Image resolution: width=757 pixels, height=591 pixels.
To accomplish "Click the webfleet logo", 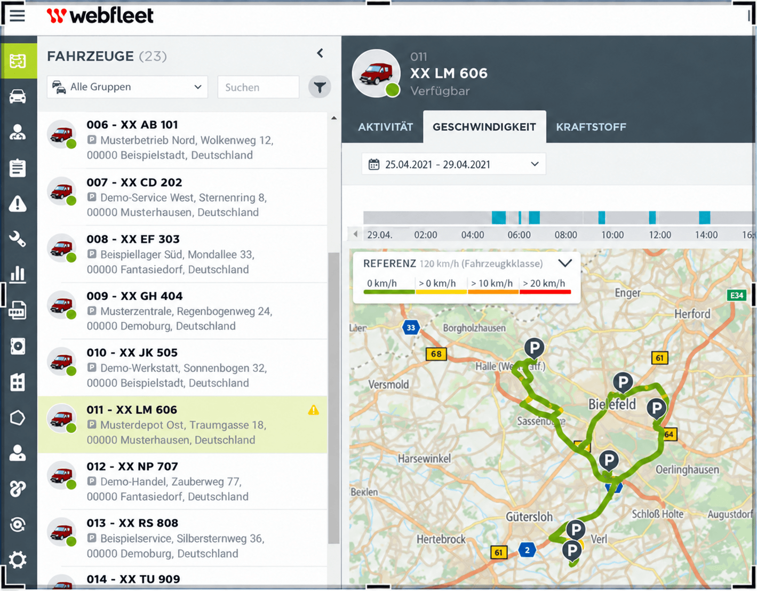I will click(100, 15).
